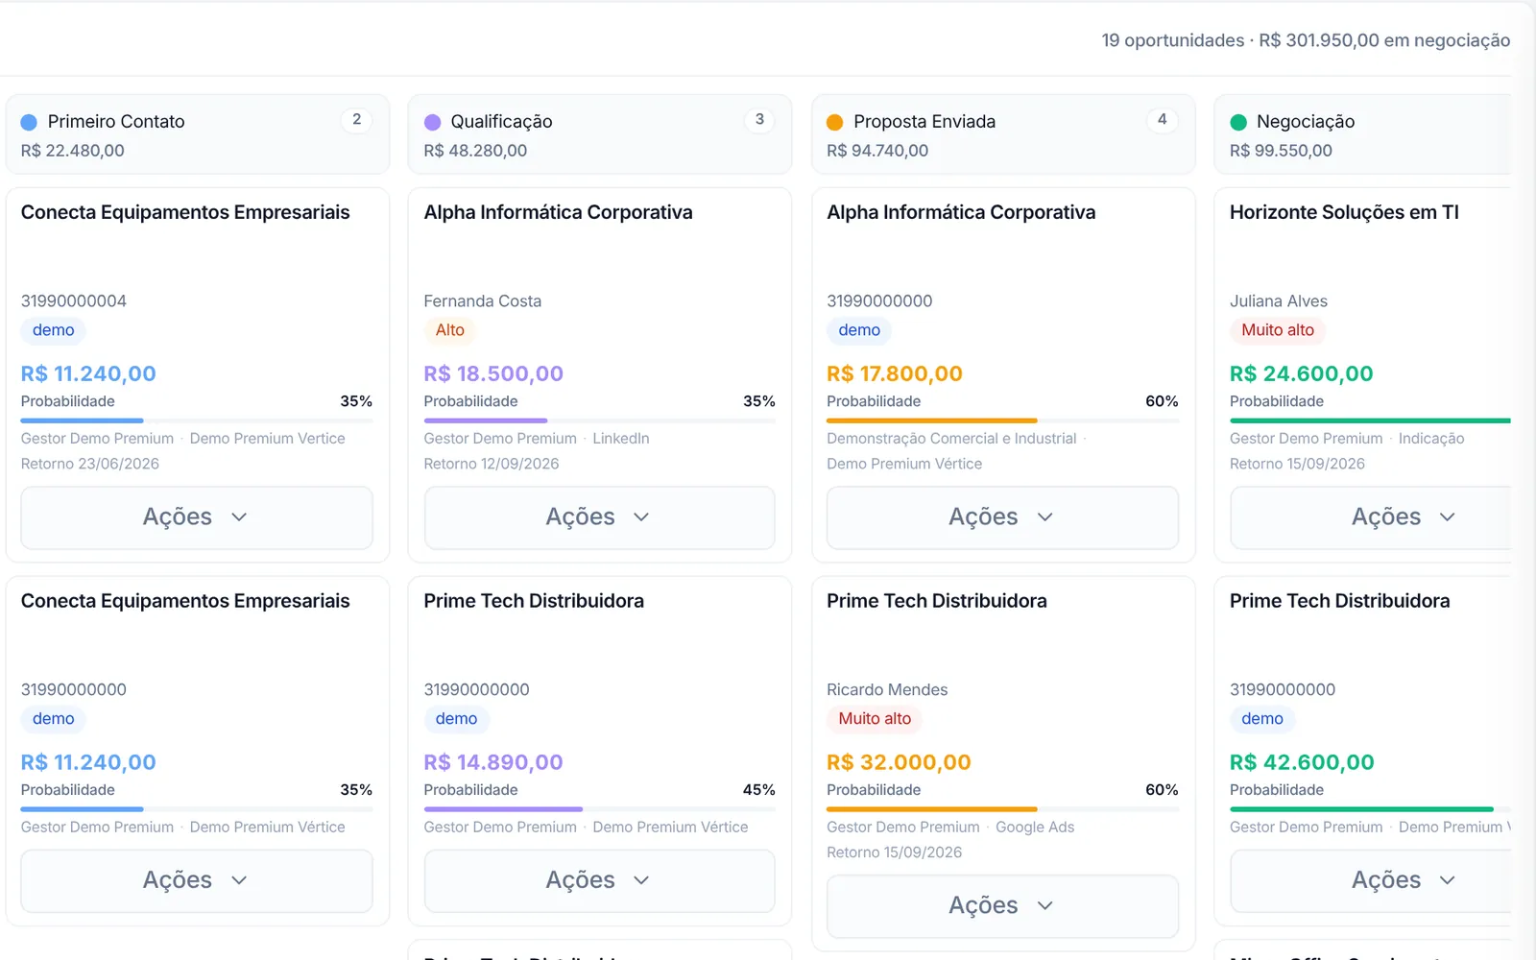Click the count badge 2 on Primeiro Contato
Image resolution: width=1536 pixels, height=960 pixels.
point(356,120)
